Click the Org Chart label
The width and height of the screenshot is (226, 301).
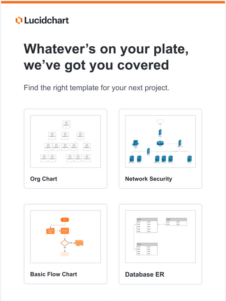44,179
